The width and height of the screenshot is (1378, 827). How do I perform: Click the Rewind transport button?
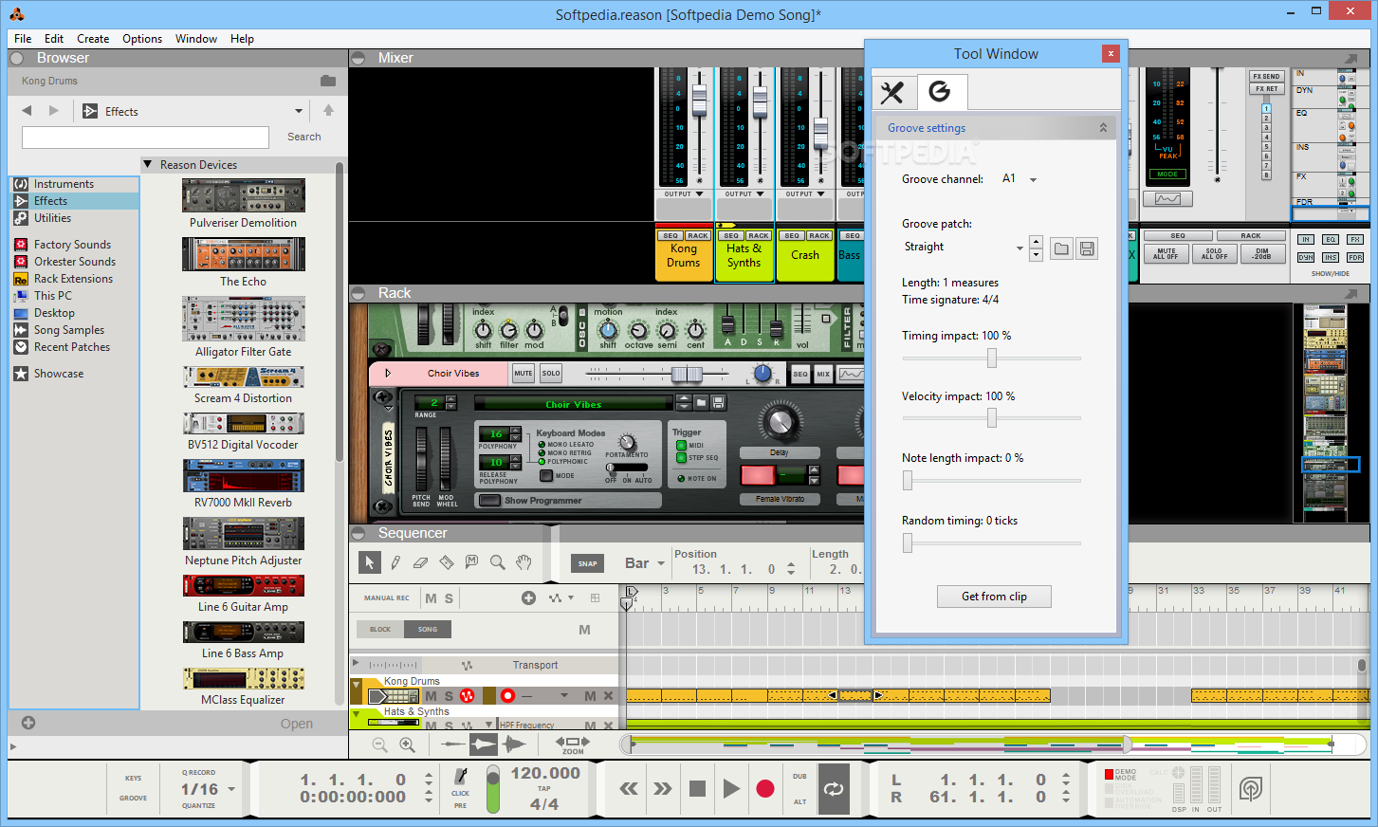(628, 788)
